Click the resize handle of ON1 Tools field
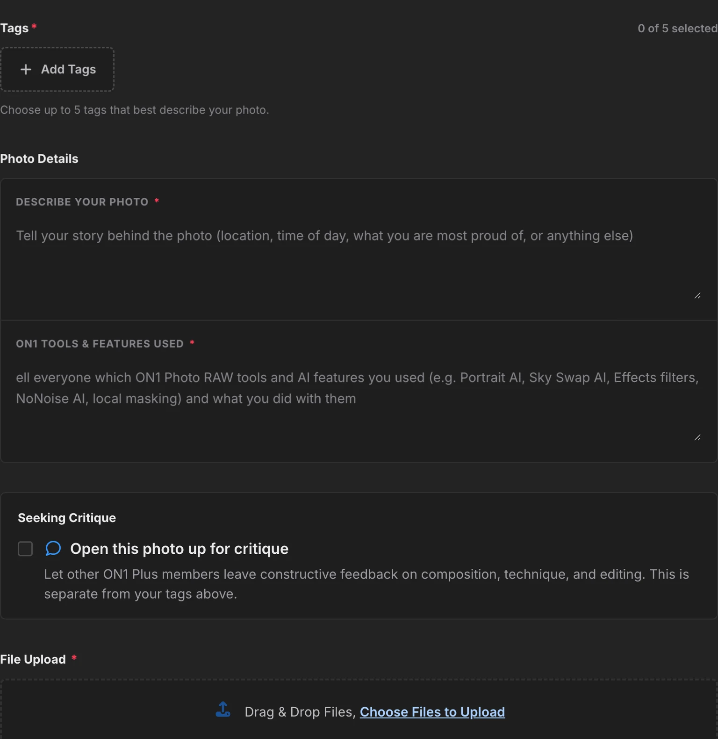The width and height of the screenshot is (718, 739). click(x=697, y=437)
